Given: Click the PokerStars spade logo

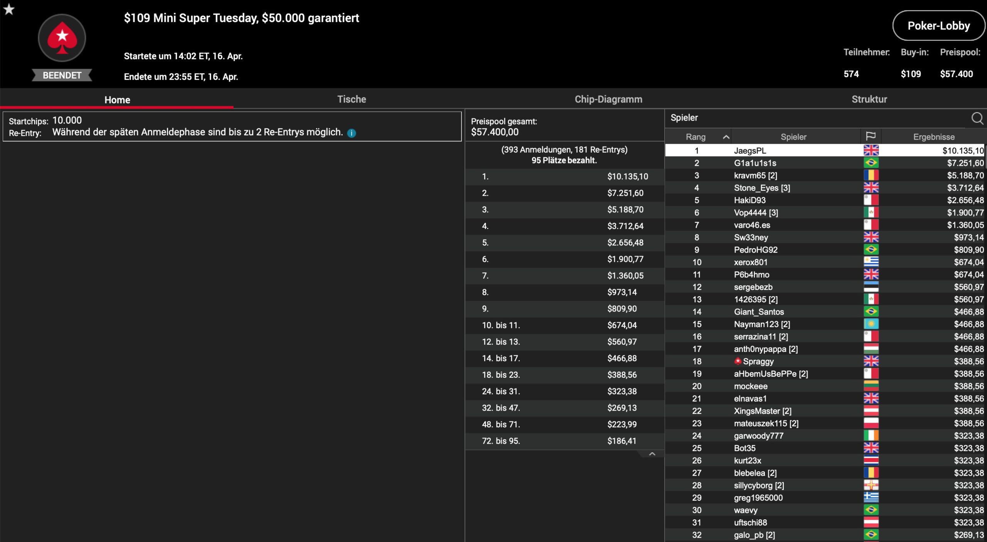Looking at the screenshot, I should [x=62, y=38].
